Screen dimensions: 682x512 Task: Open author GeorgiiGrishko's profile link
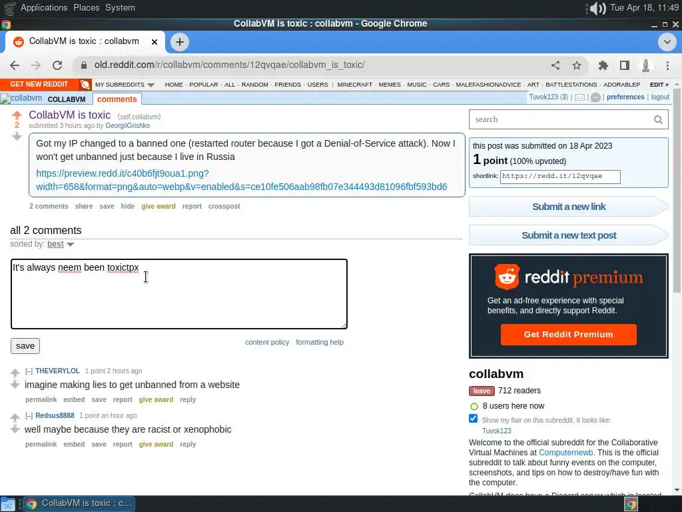[x=127, y=126]
